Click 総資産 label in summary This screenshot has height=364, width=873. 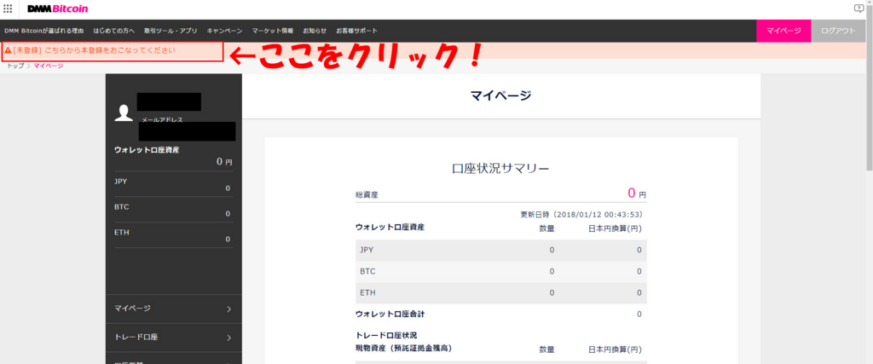(367, 195)
